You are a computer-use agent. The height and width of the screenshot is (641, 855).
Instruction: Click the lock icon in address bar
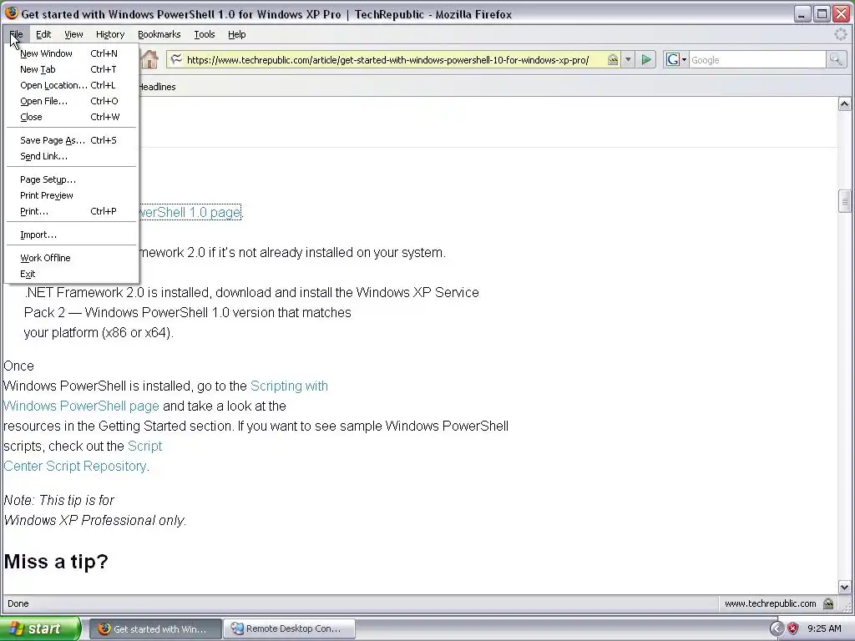[x=613, y=59]
